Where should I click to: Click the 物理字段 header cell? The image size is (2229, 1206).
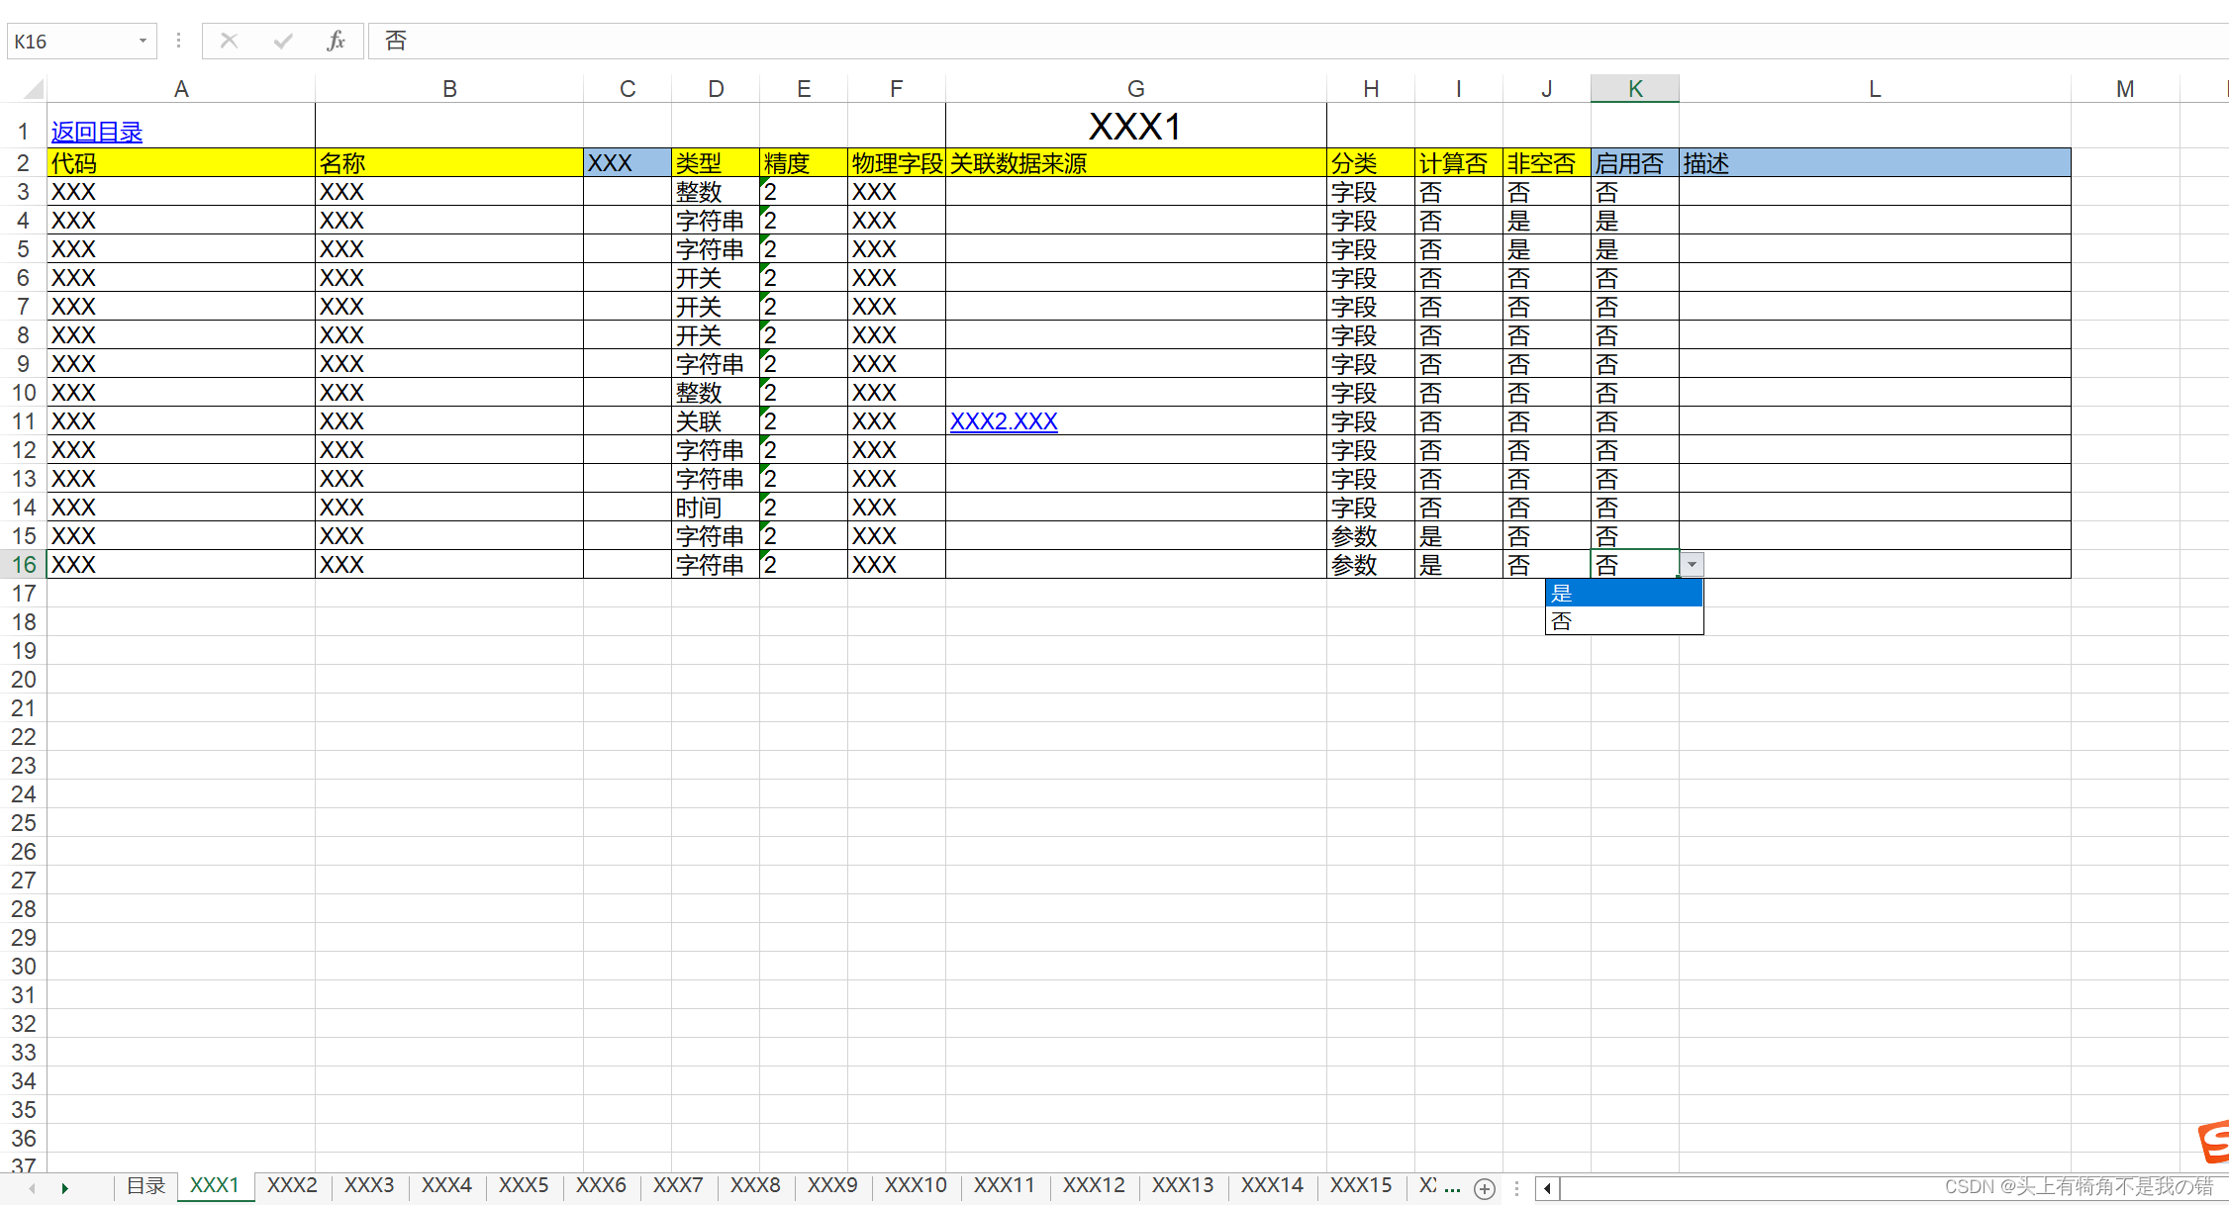point(897,162)
